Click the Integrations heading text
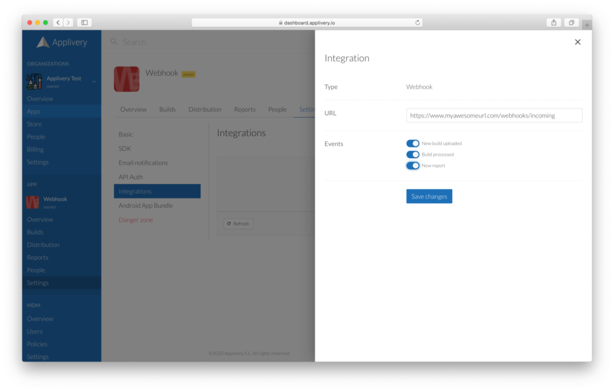 click(241, 133)
